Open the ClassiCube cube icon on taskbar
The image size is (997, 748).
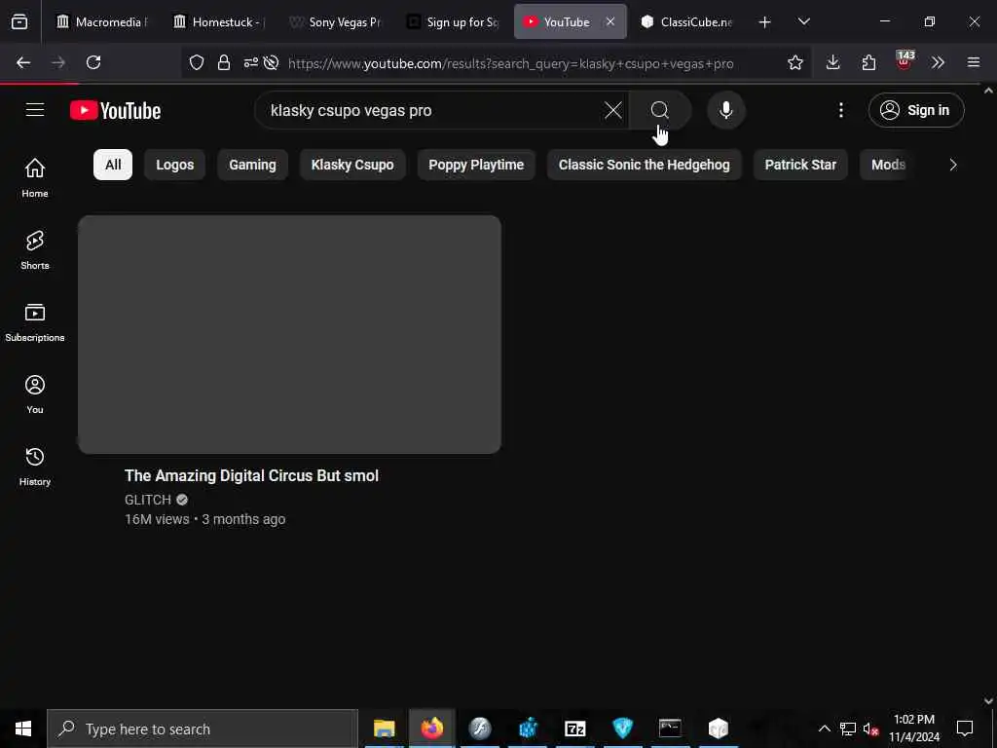[x=718, y=729]
